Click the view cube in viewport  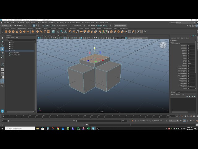tap(163, 45)
